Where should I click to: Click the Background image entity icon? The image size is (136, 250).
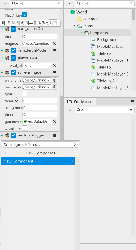click(x=93, y=40)
